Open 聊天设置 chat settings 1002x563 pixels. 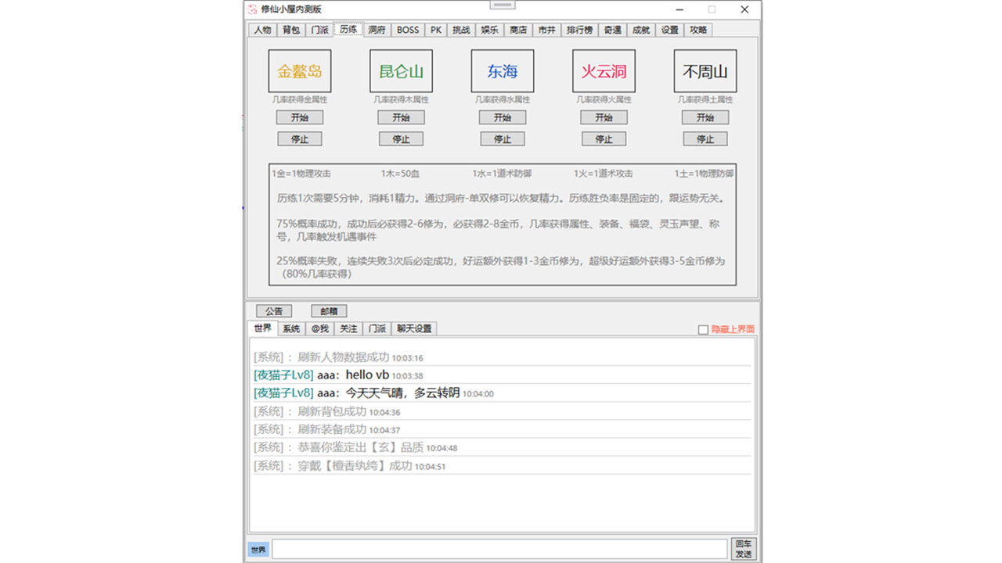point(413,328)
